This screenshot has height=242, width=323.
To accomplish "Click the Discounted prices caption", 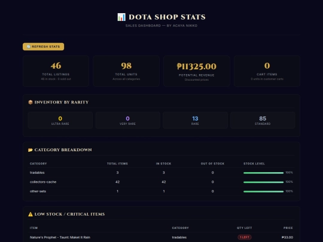I will pyautogui.click(x=197, y=80).
